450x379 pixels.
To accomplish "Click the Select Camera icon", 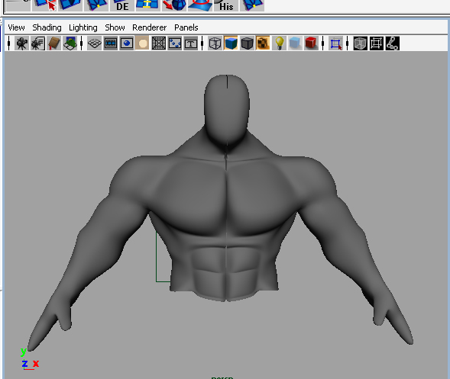I will tap(21, 43).
